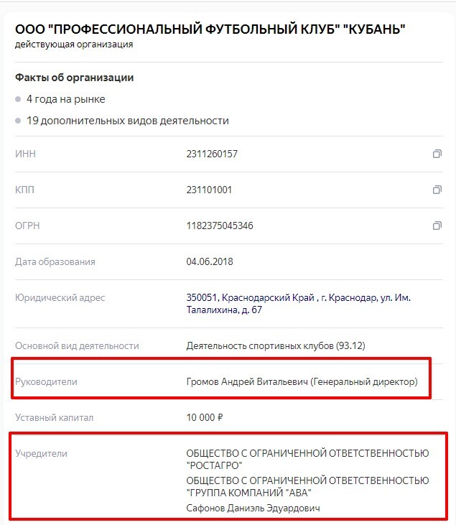456x525 pixels.
Task: Copy the ОГРН value with the copy icon
Action: point(437,226)
